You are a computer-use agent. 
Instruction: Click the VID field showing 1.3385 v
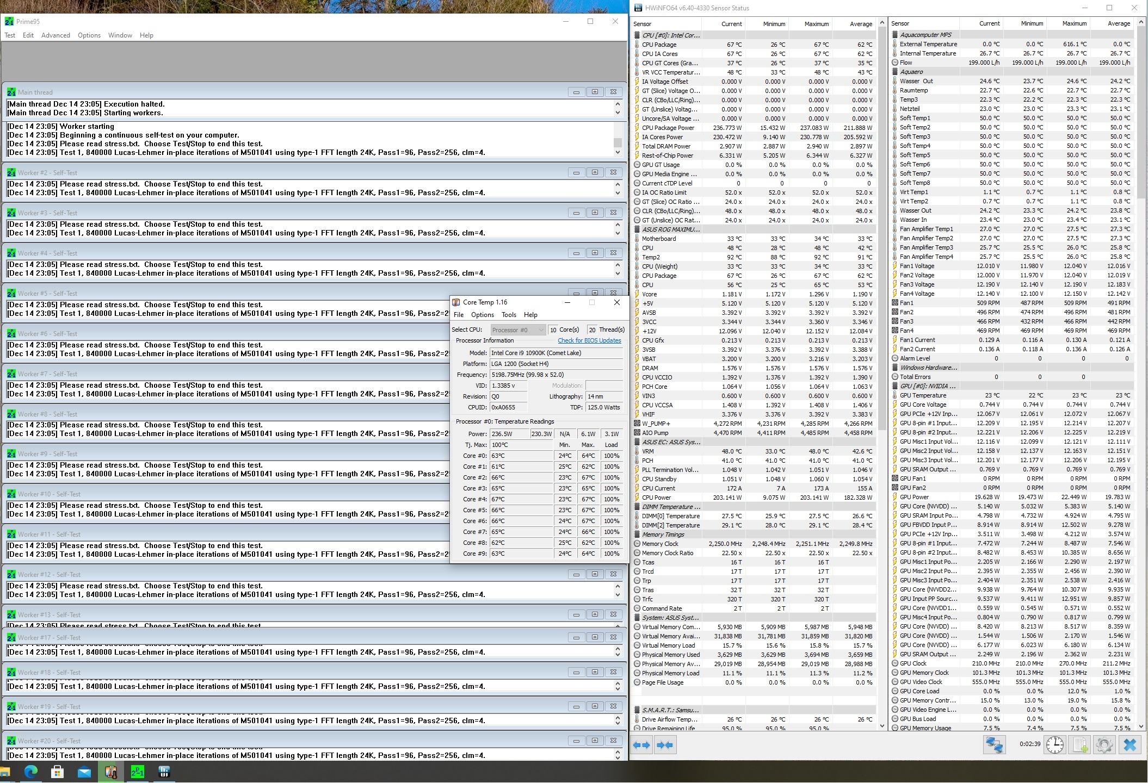click(509, 386)
